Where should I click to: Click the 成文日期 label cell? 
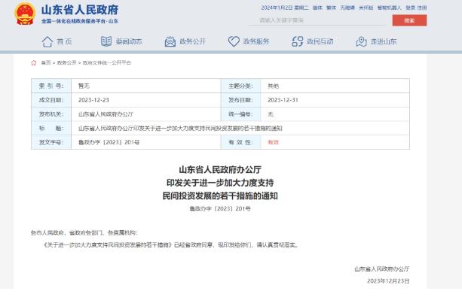(x=51, y=100)
